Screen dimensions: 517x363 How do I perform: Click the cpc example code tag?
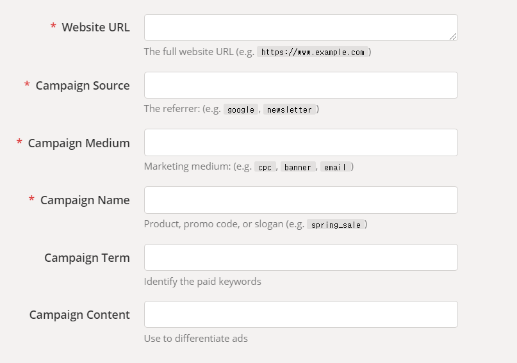click(x=265, y=167)
